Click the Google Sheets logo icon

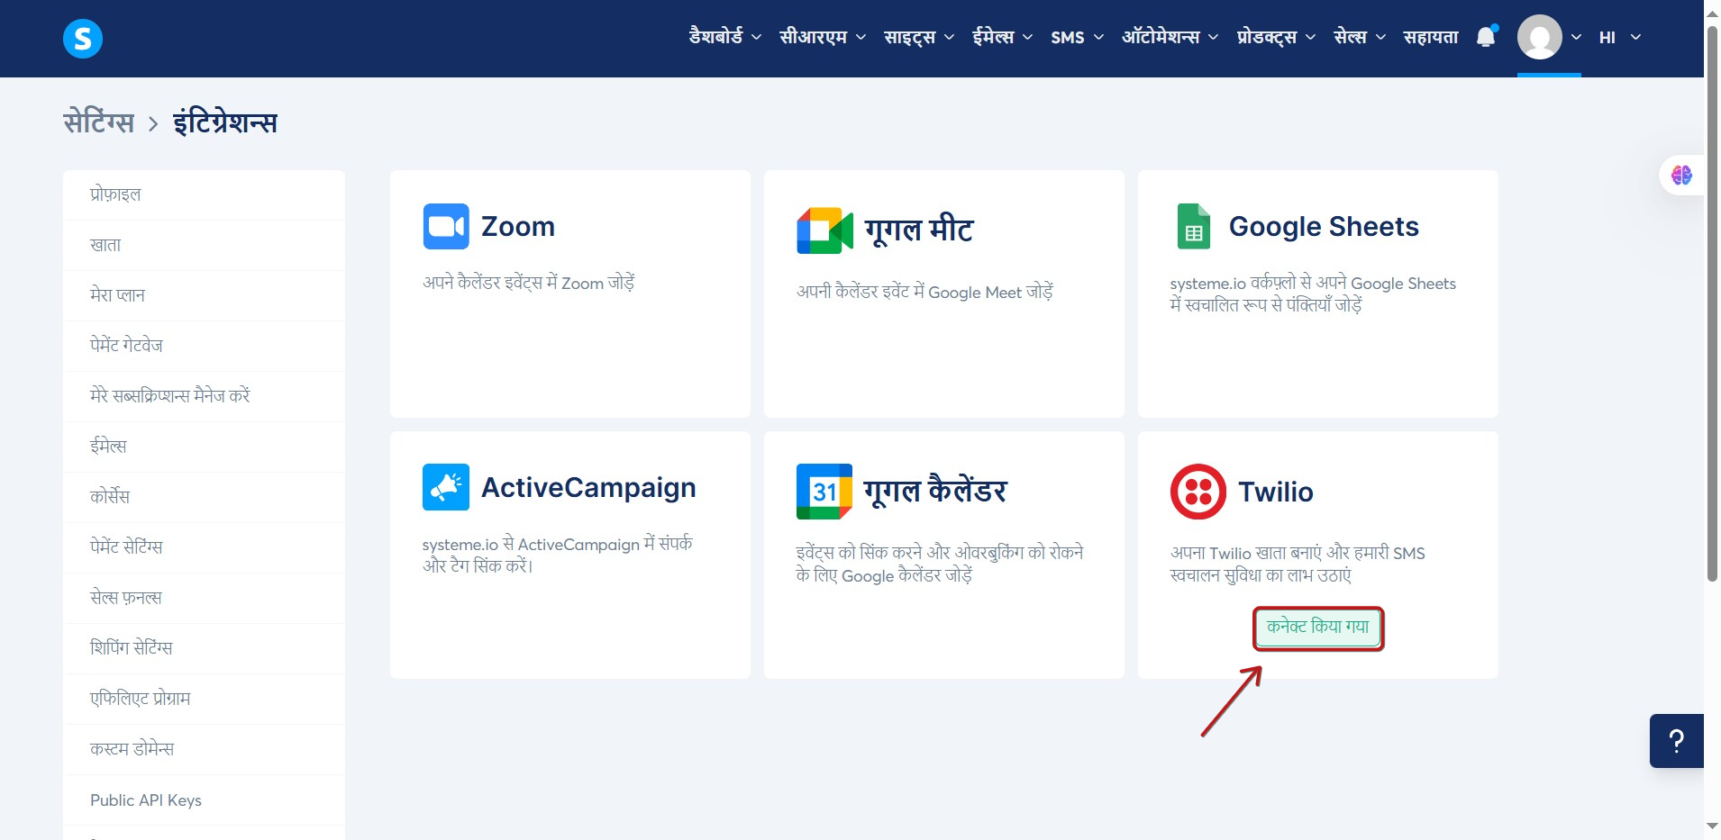(1193, 226)
